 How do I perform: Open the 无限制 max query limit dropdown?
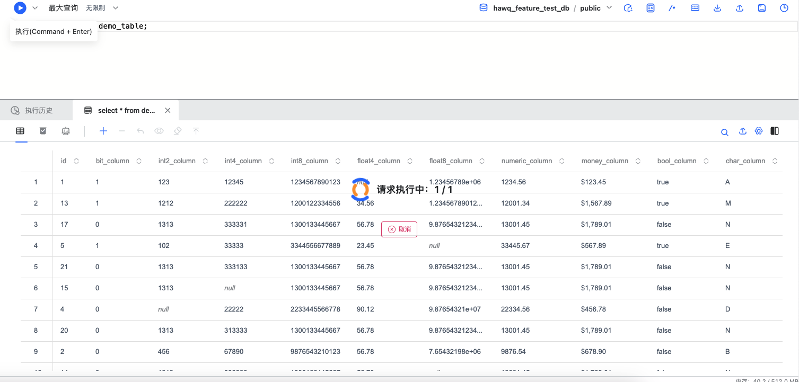pyautogui.click(x=102, y=8)
